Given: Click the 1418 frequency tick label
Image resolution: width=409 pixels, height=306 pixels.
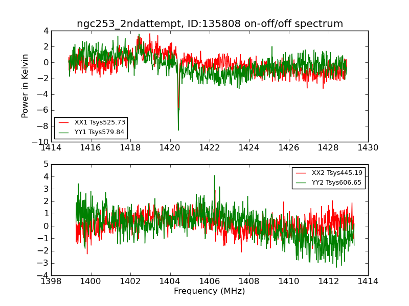Looking at the screenshot, I should (130, 148).
